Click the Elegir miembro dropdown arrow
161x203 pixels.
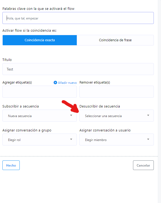point(148,139)
